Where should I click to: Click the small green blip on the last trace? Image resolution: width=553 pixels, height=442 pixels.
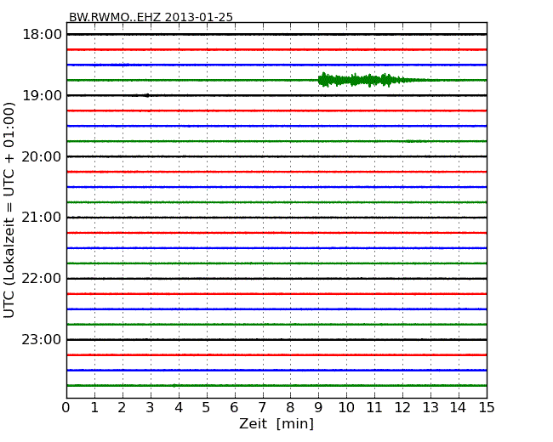coord(174,386)
